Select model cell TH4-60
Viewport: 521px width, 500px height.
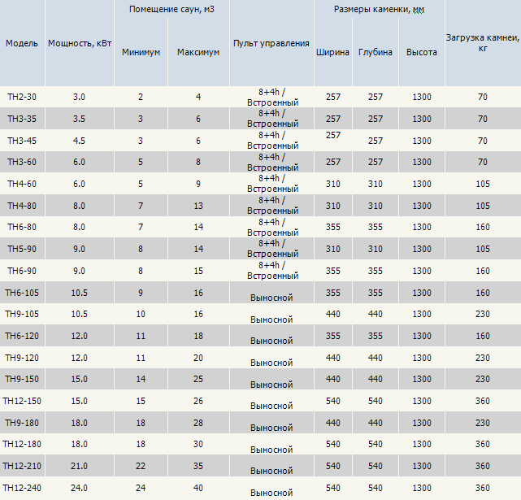(22, 184)
